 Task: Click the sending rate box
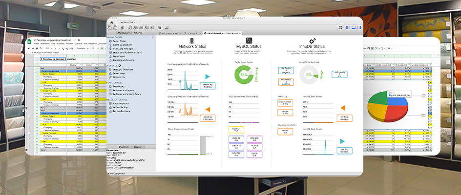208,118
